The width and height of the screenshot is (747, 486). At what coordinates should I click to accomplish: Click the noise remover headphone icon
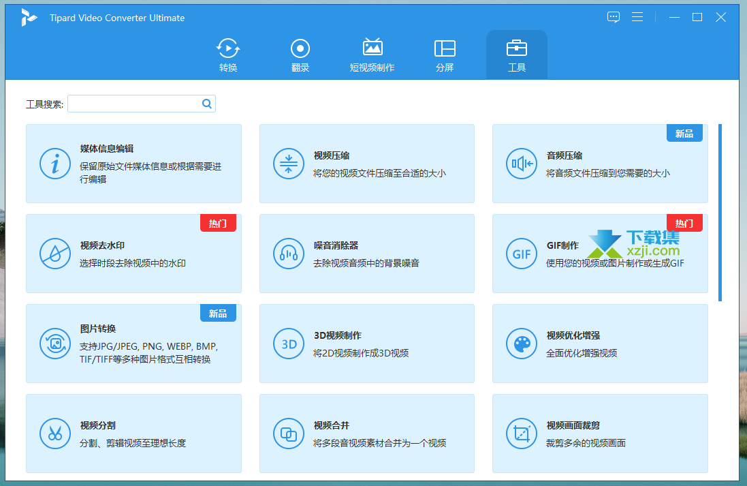pos(289,254)
